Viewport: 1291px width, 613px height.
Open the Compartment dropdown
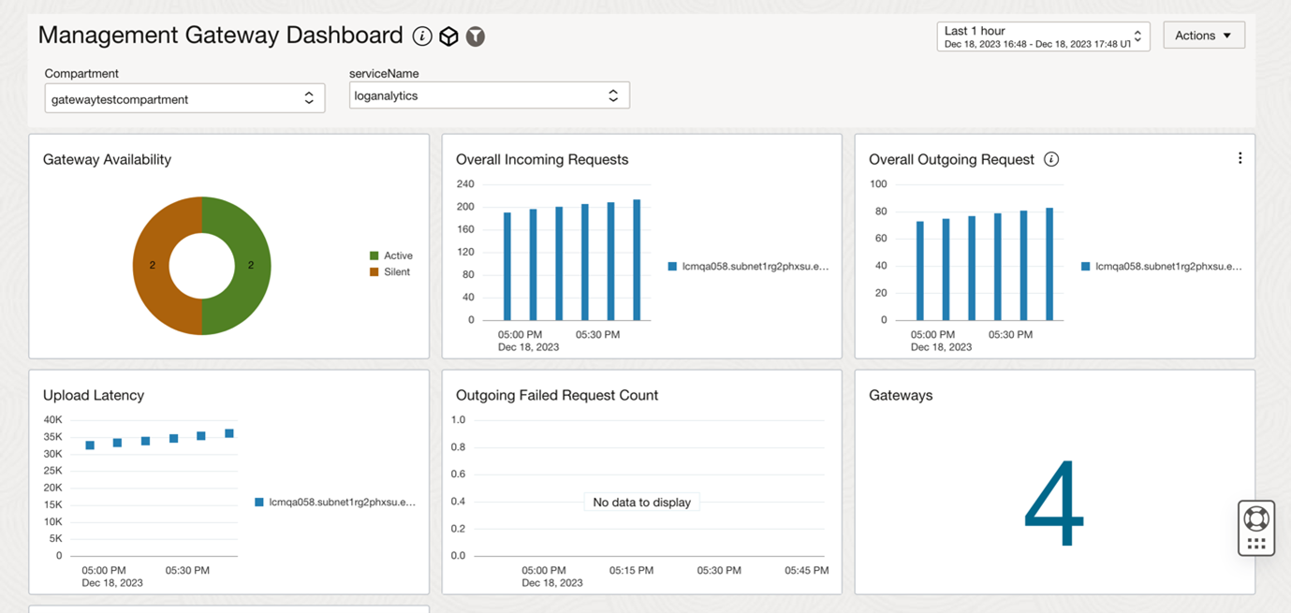coord(185,98)
